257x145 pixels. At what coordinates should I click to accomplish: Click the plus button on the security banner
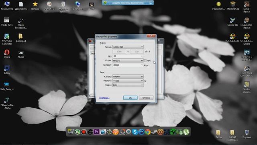150,3
